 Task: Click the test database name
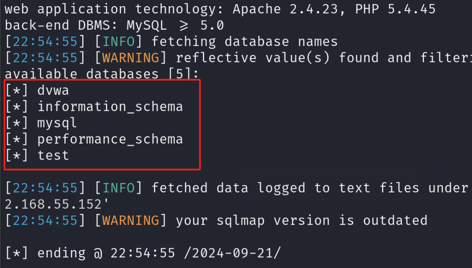[x=53, y=155]
